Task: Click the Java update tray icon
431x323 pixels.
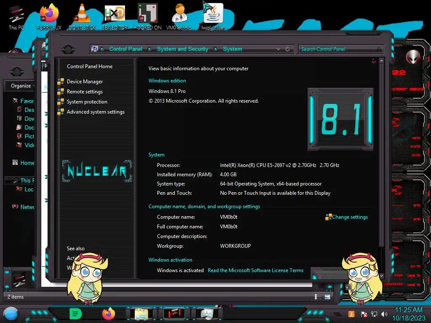Action: [x=351, y=314]
